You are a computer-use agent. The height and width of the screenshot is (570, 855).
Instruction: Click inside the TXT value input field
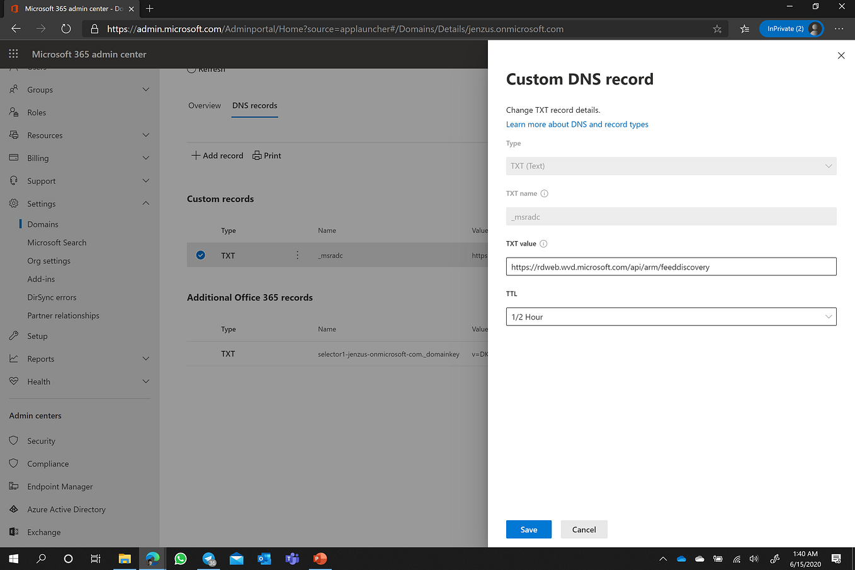point(671,266)
